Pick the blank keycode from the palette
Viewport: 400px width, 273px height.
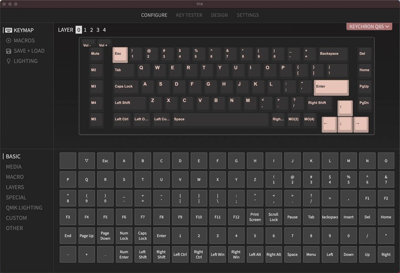click(68, 161)
